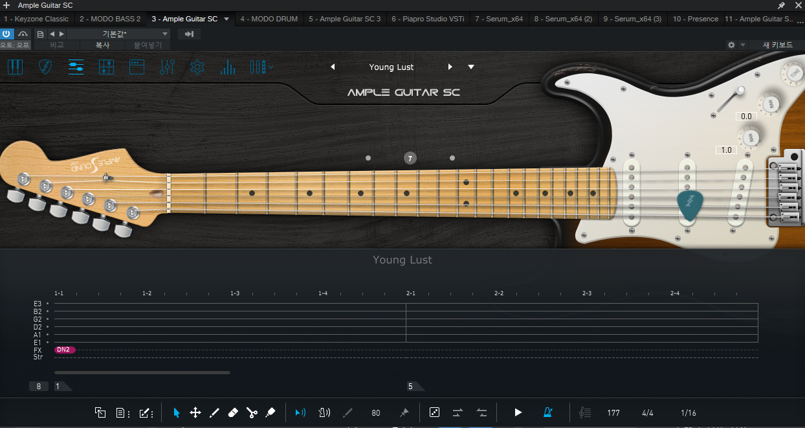The width and height of the screenshot is (805, 428).
Task: Select next host preset arrow
Action: coord(61,34)
